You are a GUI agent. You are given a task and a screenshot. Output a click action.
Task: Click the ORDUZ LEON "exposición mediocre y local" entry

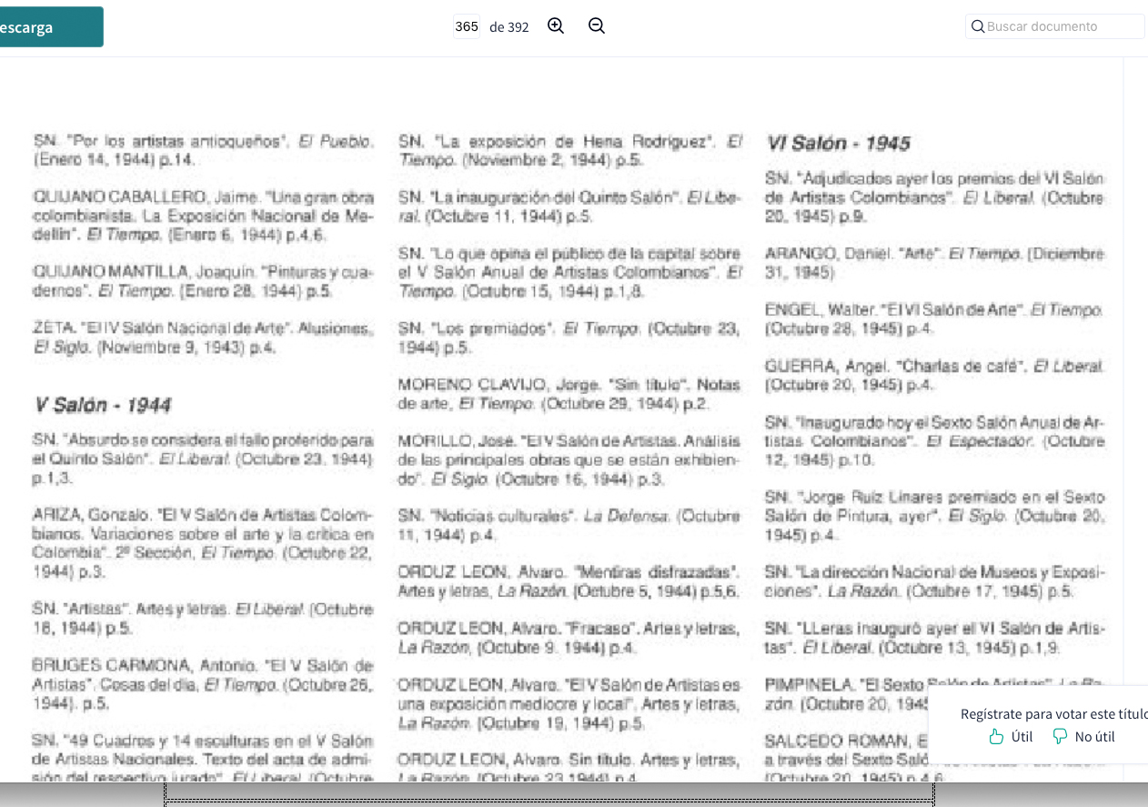coord(569,704)
